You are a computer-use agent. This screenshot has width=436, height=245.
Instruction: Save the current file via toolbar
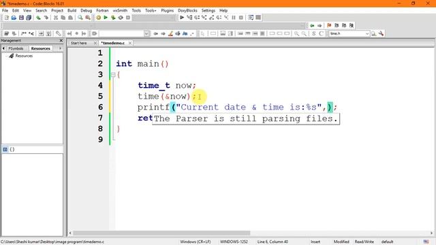21,18
